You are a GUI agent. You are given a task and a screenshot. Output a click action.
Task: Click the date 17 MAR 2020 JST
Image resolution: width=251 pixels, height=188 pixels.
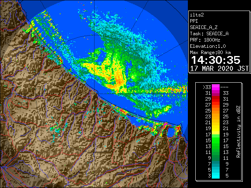point(219,69)
